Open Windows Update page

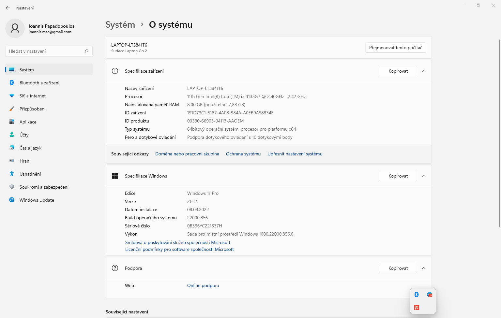click(37, 200)
